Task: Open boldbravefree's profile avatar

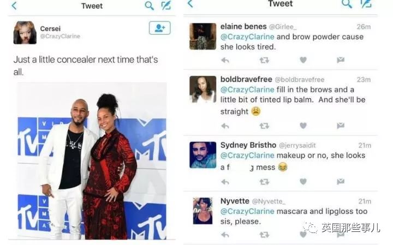Action: point(203,89)
